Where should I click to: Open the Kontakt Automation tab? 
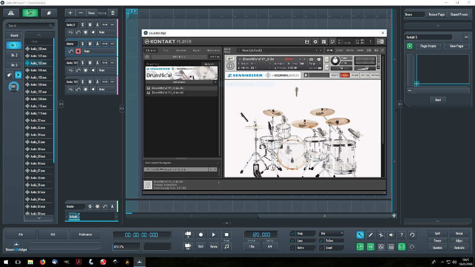point(213,50)
